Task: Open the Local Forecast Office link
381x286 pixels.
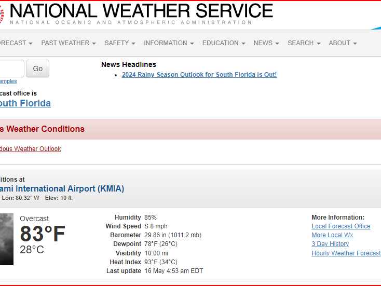Action: pyautogui.click(x=341, y=226)
